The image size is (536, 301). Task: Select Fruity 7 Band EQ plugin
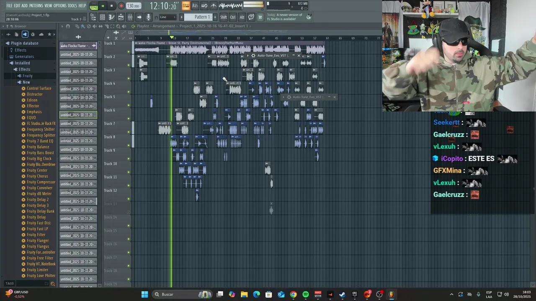coord(40,141)
